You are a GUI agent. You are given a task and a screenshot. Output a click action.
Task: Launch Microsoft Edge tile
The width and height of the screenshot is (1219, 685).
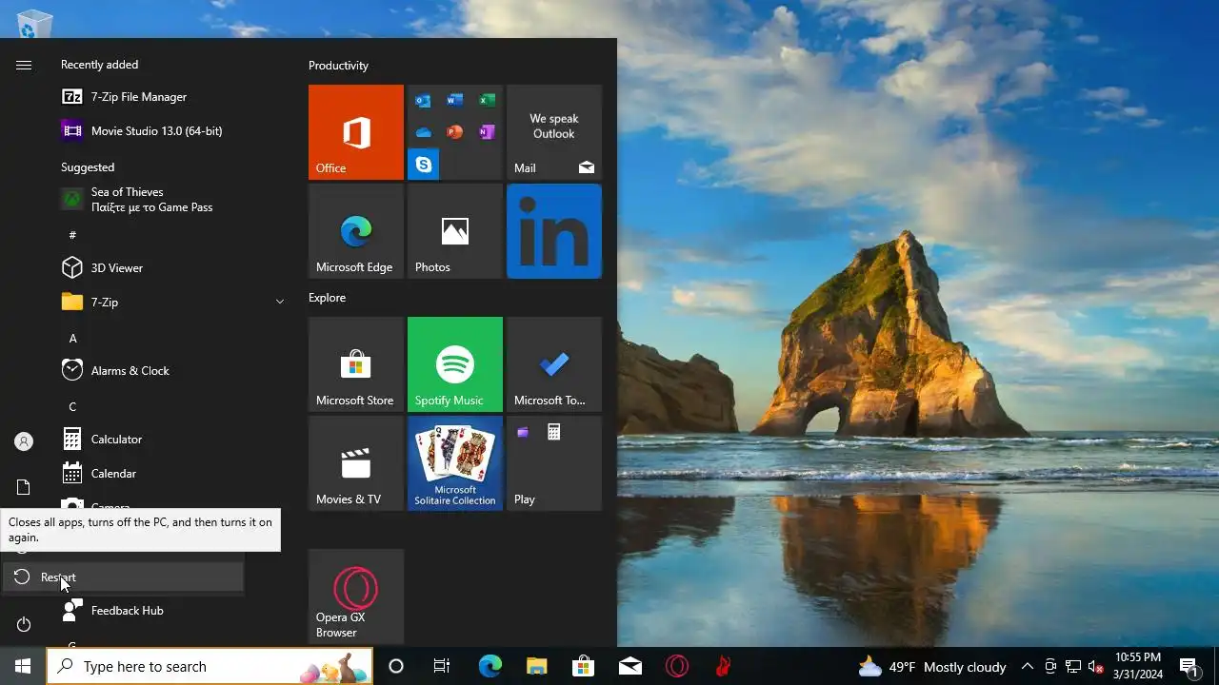click(356, 231)
